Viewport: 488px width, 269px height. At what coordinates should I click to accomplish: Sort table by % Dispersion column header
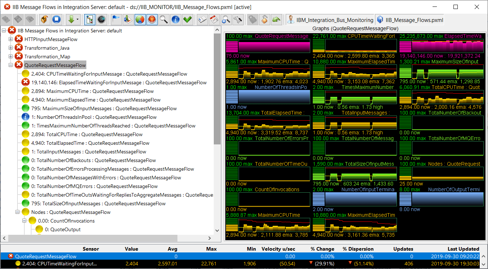pyautogui.click(x=358, y=249)
